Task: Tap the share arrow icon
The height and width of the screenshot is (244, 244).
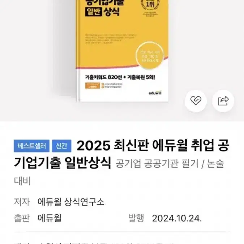Action: (223, 101)
